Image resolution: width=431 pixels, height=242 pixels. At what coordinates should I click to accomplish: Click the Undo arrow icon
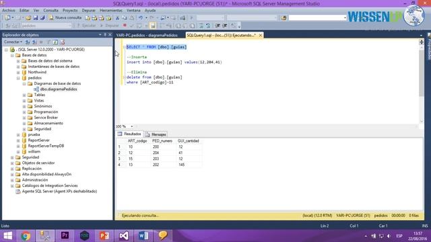coord(141,18)
